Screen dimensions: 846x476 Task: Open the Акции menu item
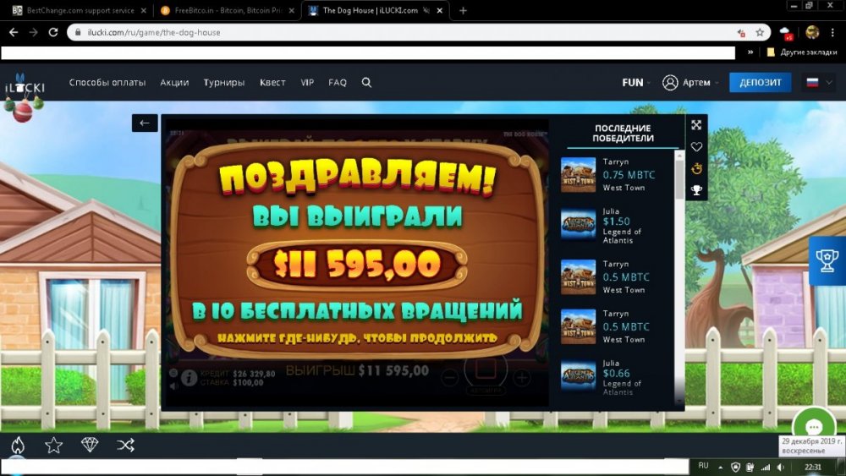[174, 83]
